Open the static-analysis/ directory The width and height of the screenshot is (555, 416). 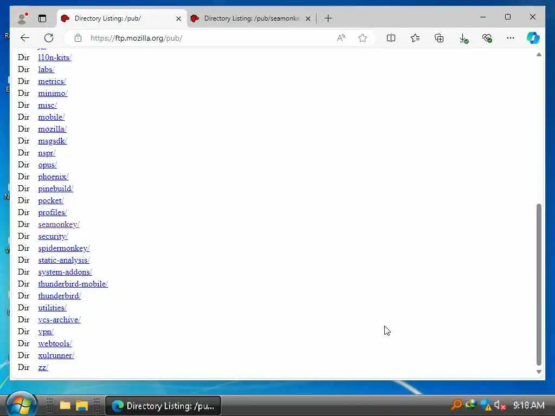64,260
